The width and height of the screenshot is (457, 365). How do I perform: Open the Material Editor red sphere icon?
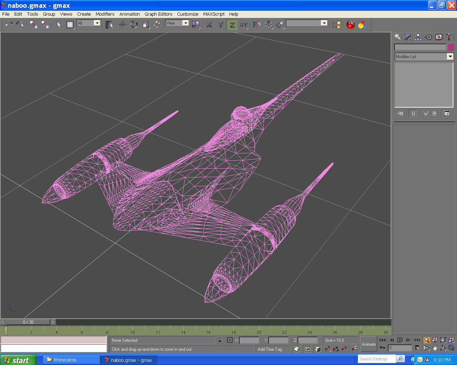(351, 24)
